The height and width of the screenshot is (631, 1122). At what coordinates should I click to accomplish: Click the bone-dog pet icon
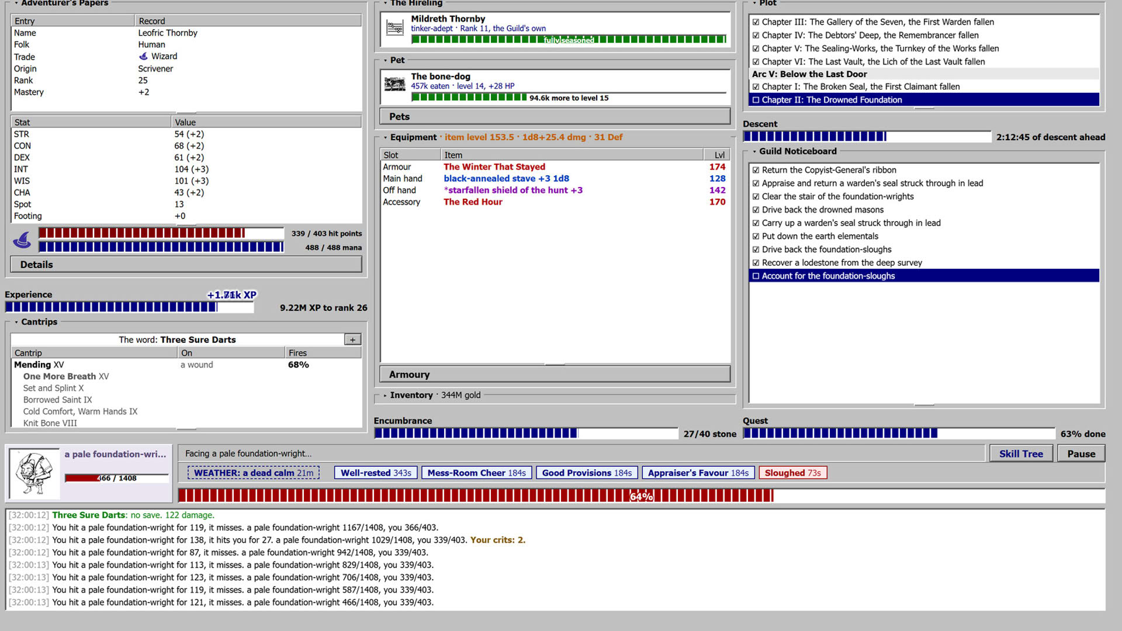(x=395, y=85)
